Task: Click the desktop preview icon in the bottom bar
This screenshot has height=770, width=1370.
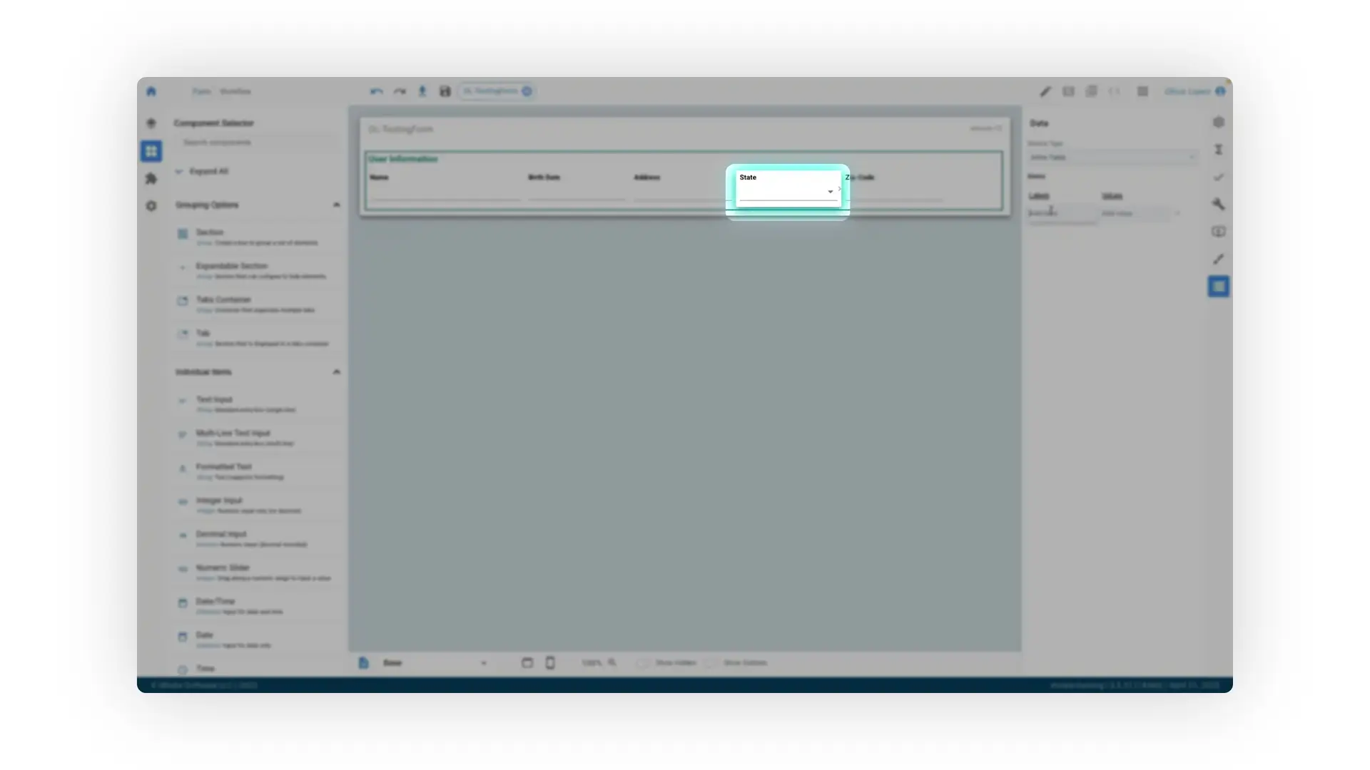Action: tap(527, 662)
